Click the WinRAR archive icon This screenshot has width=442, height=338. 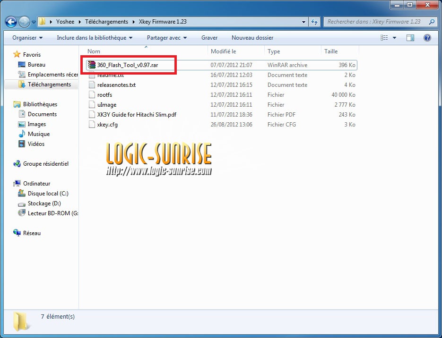(x=92, y=65)
